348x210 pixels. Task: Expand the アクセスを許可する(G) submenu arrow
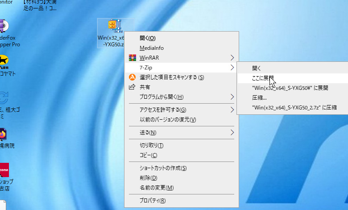(x=232, y=110)
